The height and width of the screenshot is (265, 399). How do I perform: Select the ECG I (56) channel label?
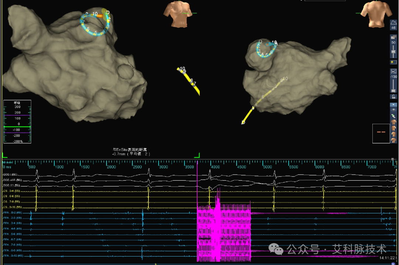click(10, 175)
